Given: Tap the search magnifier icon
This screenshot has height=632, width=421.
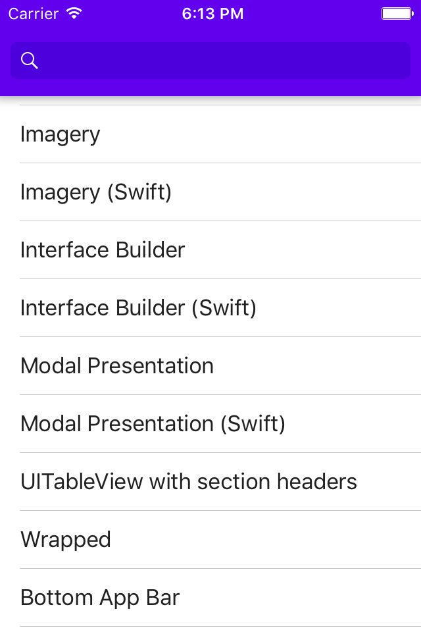Looking at the screenshot, I should pos(30,61).
